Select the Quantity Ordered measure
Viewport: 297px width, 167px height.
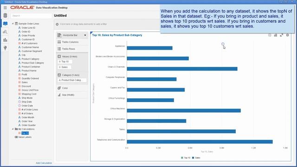[30, 78]
